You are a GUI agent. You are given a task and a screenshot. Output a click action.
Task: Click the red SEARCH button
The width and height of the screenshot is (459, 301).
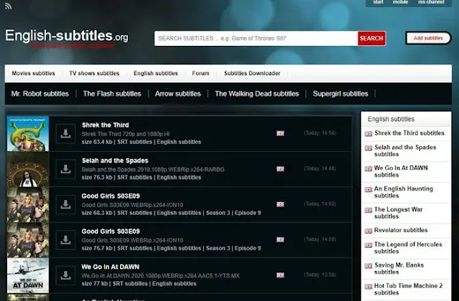[x=371, y=38]
